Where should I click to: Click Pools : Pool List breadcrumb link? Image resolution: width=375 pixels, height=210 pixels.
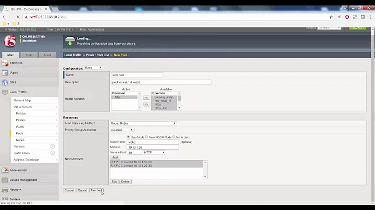click(97, 55)
